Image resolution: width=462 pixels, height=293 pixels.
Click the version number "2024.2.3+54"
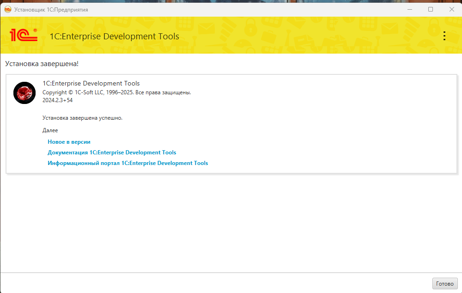tap(57, 100)
